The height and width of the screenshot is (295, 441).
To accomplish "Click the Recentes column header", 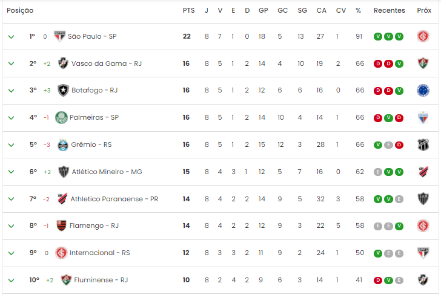I will tap(390, 10).
